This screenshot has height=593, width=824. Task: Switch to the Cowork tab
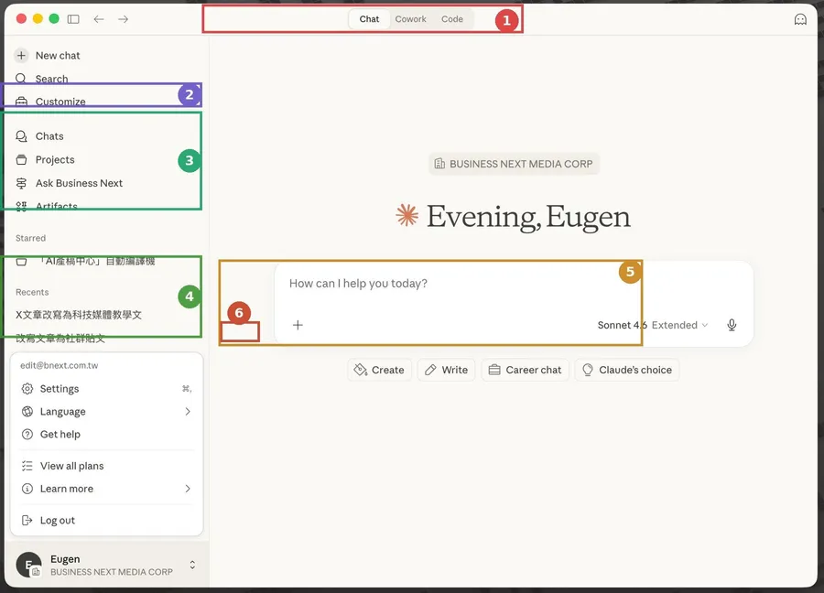[410, 19]
